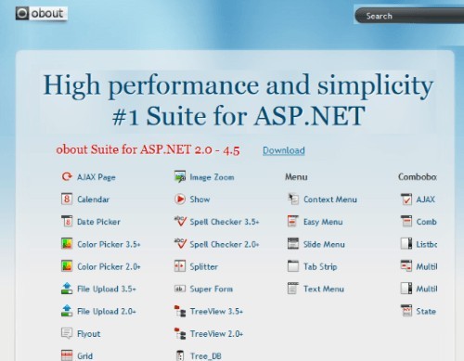Viewport: 464px width, 361px height.
Task: Open the Slide Menu link
Action: [x=324, y=244]
